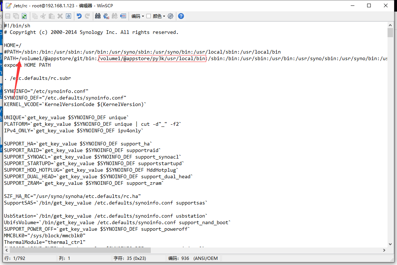Image resolution: width=397 pixels, height=265 pixels.
Task: Click the Redo arrow icon
Action: [87, 16]
